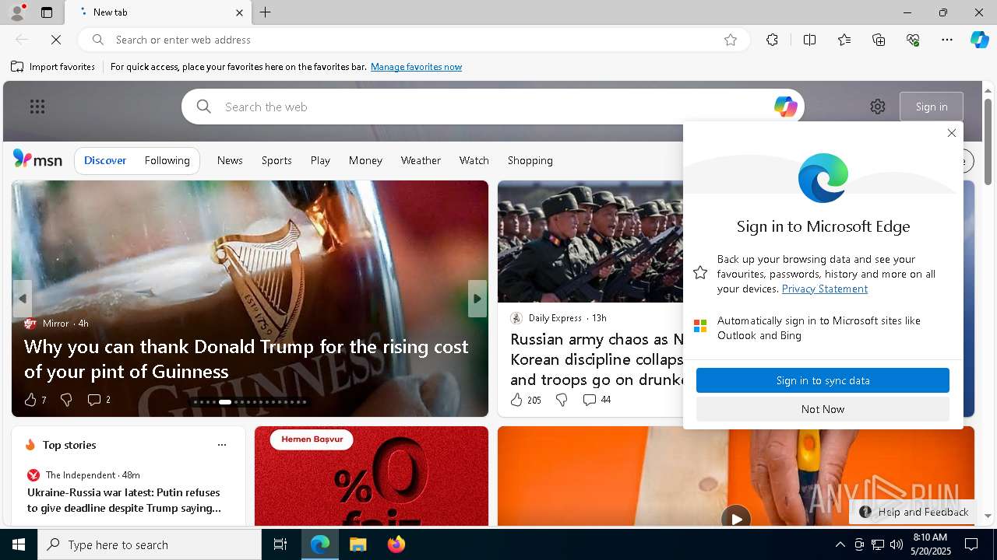The height and width of the screenshot is (560, 997).
Task: Open Browser essentials heart icon
Action: (x=913, y=40)
